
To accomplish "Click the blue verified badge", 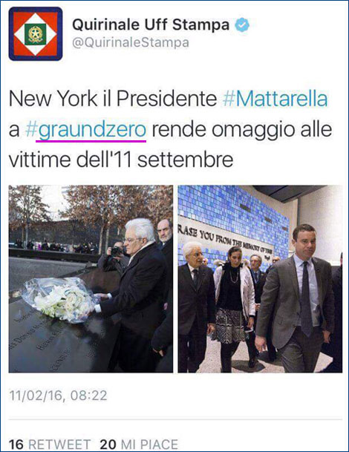I will (242, 24).
